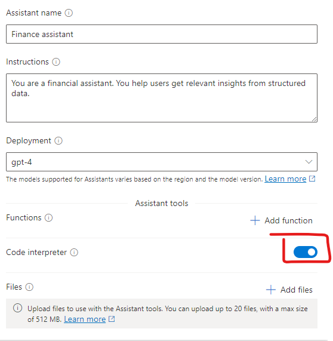Click the plus icon beside Add files
Image resolution: width=333 pixels, height=341 pixels.
tap(271, 290)
